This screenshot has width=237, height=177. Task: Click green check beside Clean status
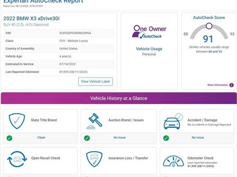(x=9, y=138)
